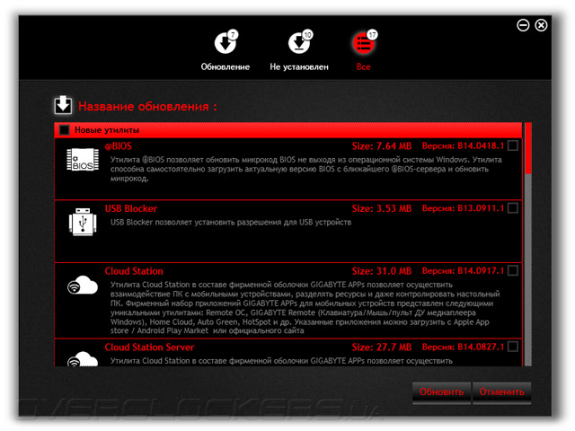The image size is (575, 431).
Task: Click the Новые утилиты header label
Action: pos(107,130)
